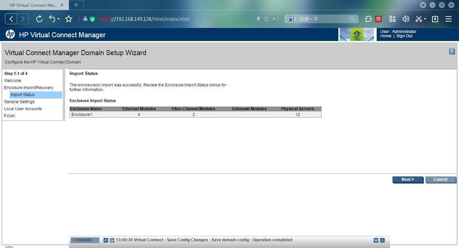This screenshot has height=248, width=459.
Task: Click the Physical Servers column header
Action: pyautogui.click(x=298, y=109)
